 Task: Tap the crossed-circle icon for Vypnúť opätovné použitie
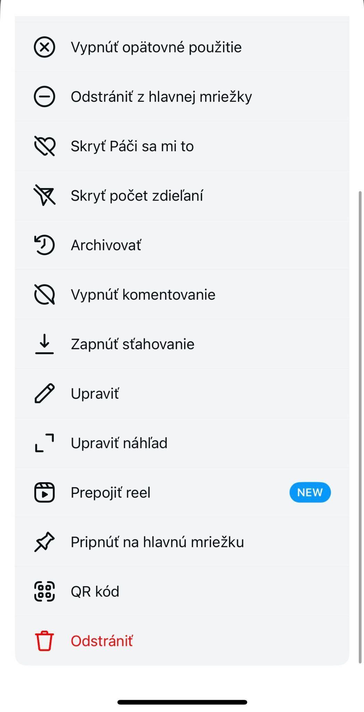point(44,47)
